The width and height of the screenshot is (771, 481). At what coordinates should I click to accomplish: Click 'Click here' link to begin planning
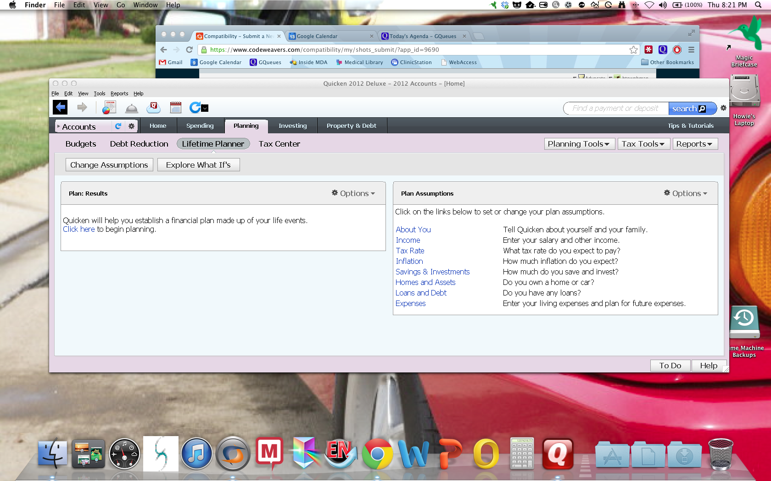tap(79, 229)
